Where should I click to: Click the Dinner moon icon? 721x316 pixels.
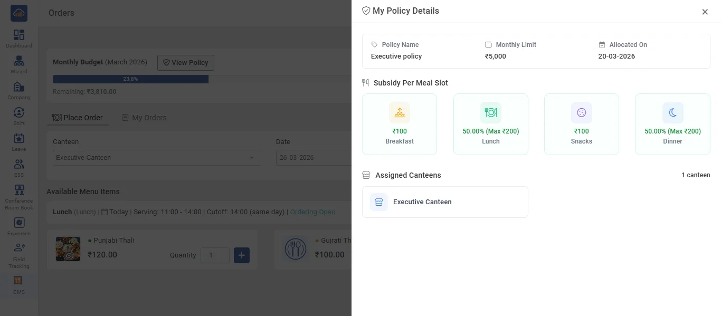click(672, 112)
